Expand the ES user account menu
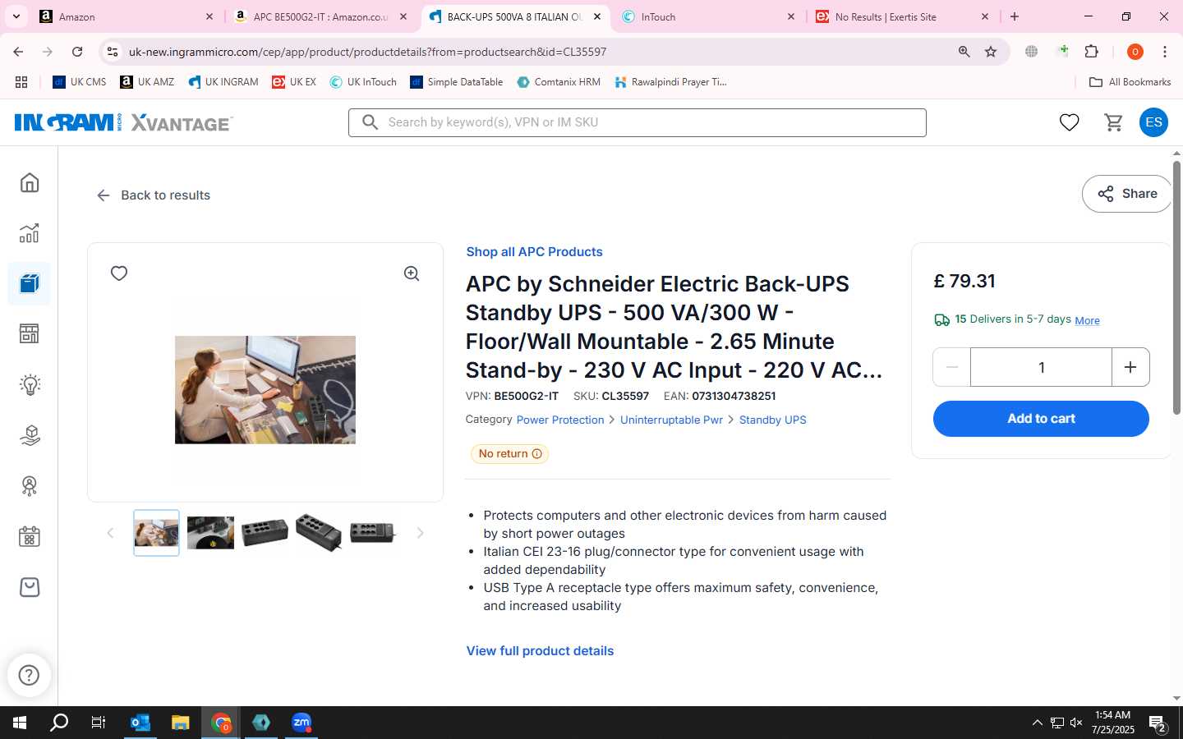The width and height of the screenshot is (1183, 739). 1153,122
